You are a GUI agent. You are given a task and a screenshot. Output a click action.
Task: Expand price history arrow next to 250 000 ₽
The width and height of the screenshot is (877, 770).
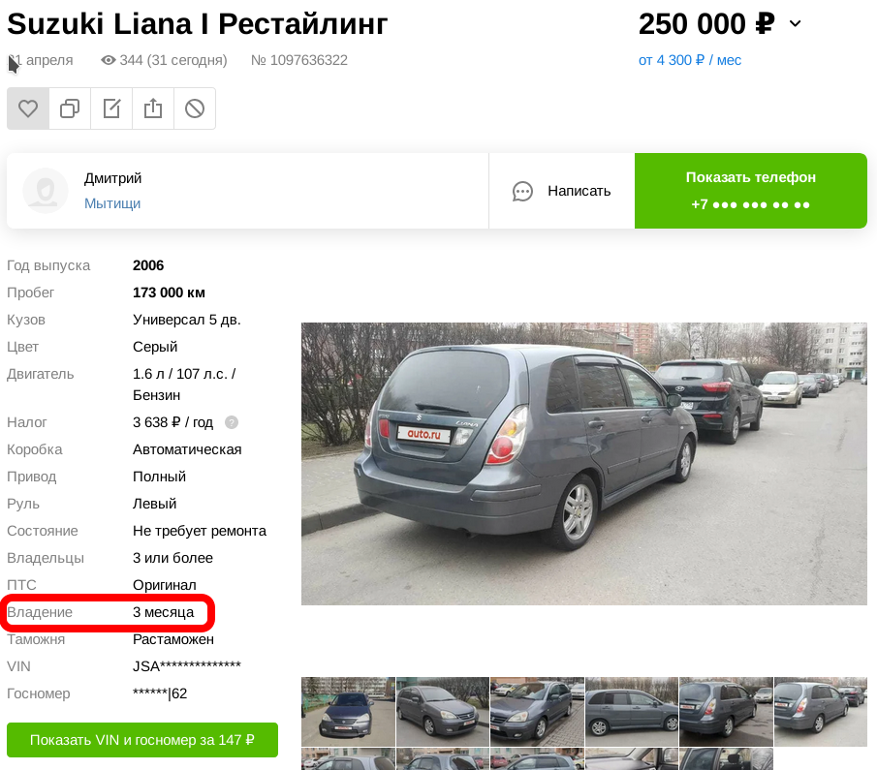(795, 24)
